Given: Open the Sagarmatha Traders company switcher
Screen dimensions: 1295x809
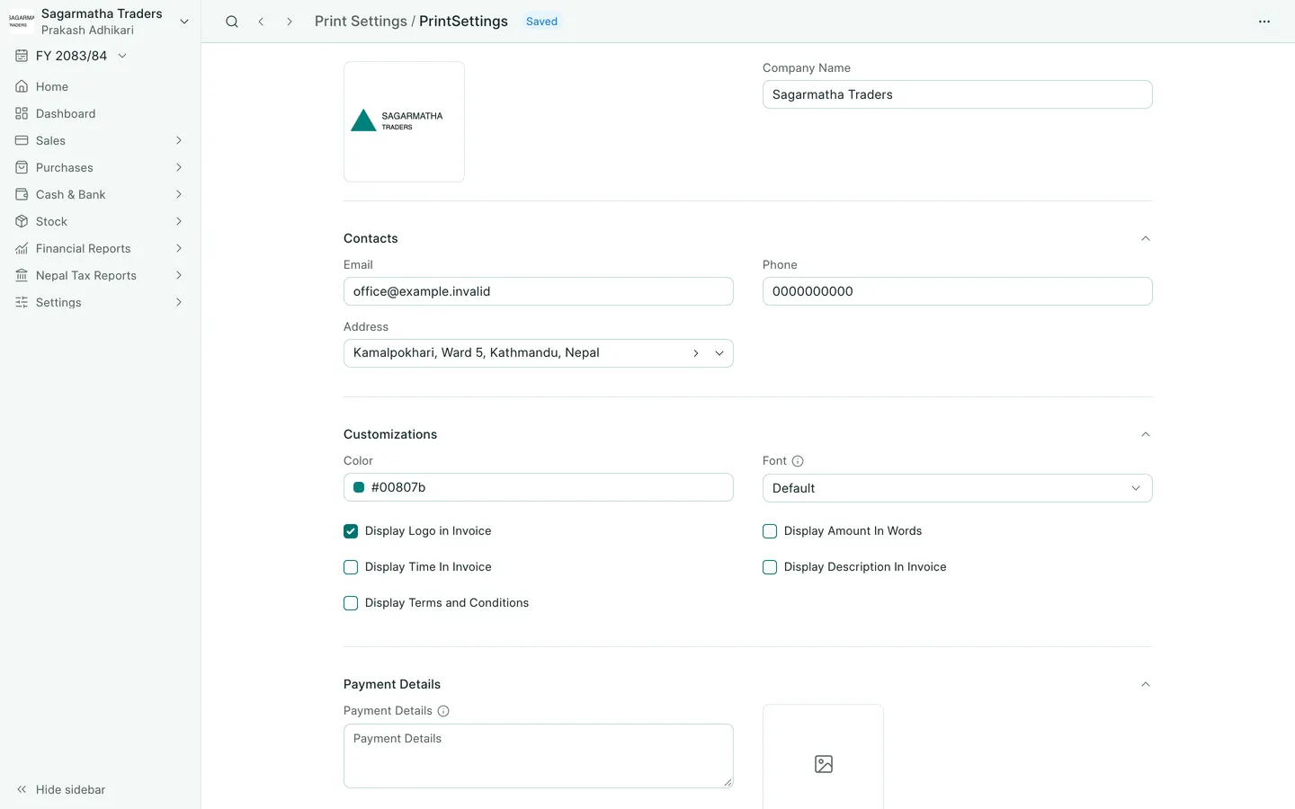Looking at the screenshot, I should click(x=100, y=22).
